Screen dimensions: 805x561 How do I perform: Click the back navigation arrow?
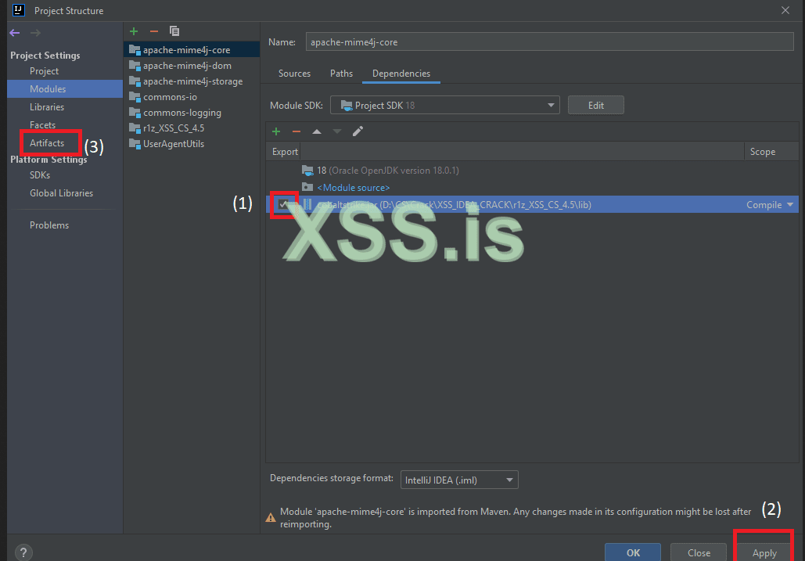pyautogui.click(x=14, y=33)
